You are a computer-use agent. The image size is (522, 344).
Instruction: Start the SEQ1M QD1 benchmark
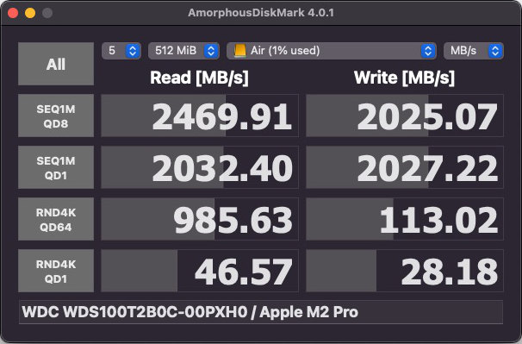(56, 167)
